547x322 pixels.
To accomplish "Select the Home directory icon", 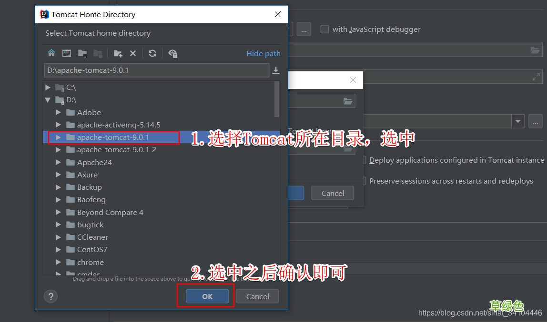I will (51, 53).
